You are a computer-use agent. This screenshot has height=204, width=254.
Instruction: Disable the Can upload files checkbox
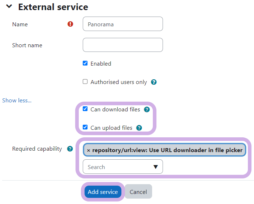click(85, 127)
